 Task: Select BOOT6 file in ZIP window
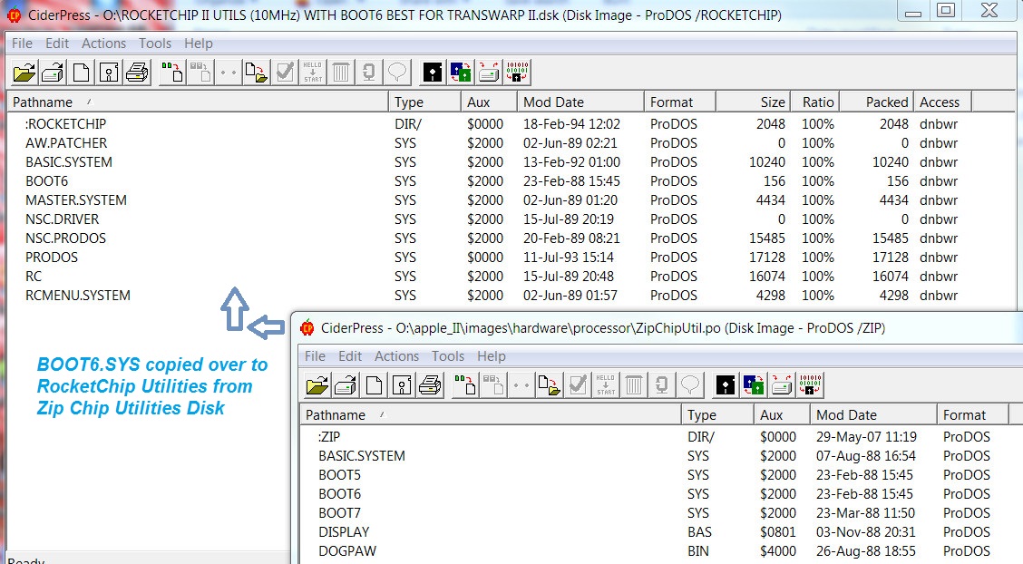click(661, 494)
